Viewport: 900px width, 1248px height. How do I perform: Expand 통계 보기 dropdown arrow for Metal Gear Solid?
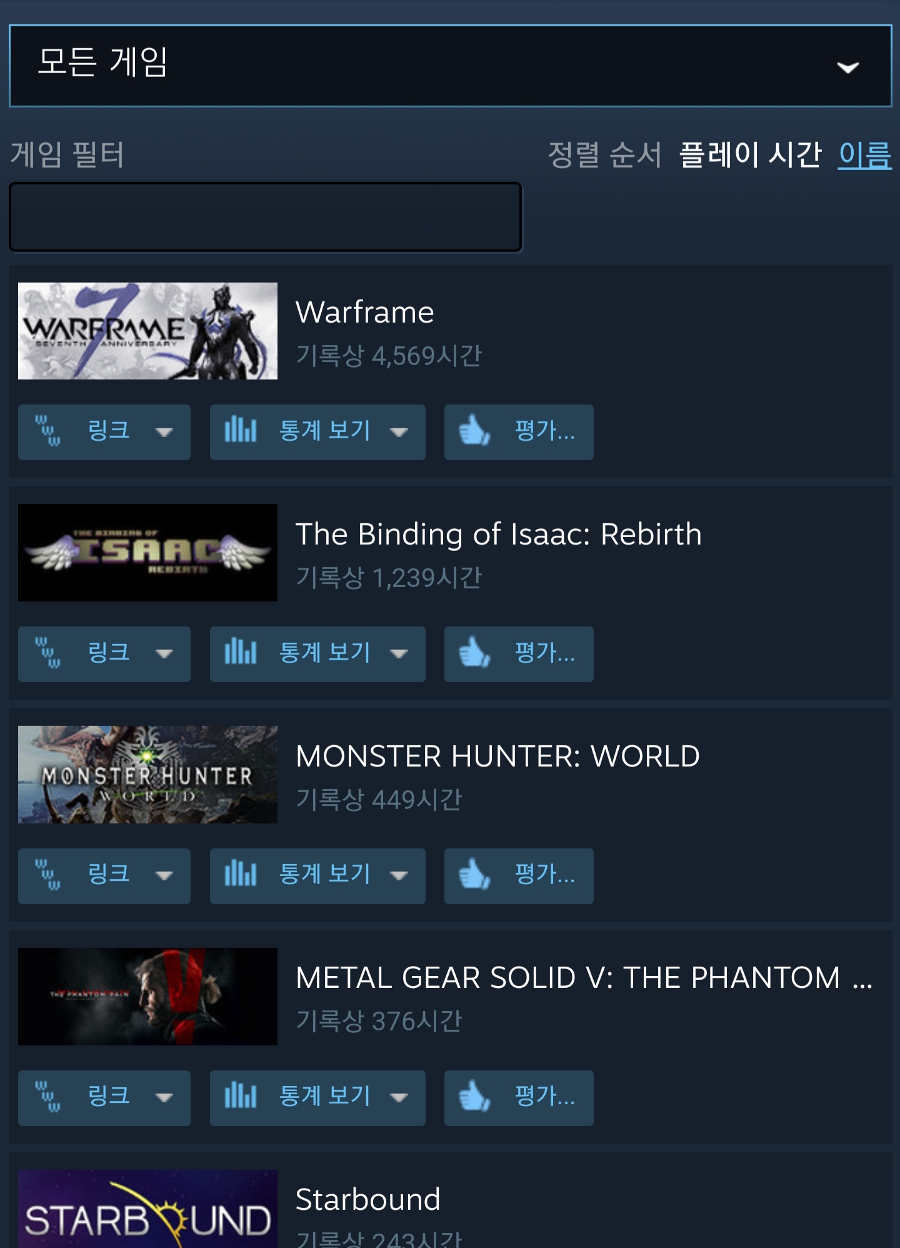tap(398, 1098)
